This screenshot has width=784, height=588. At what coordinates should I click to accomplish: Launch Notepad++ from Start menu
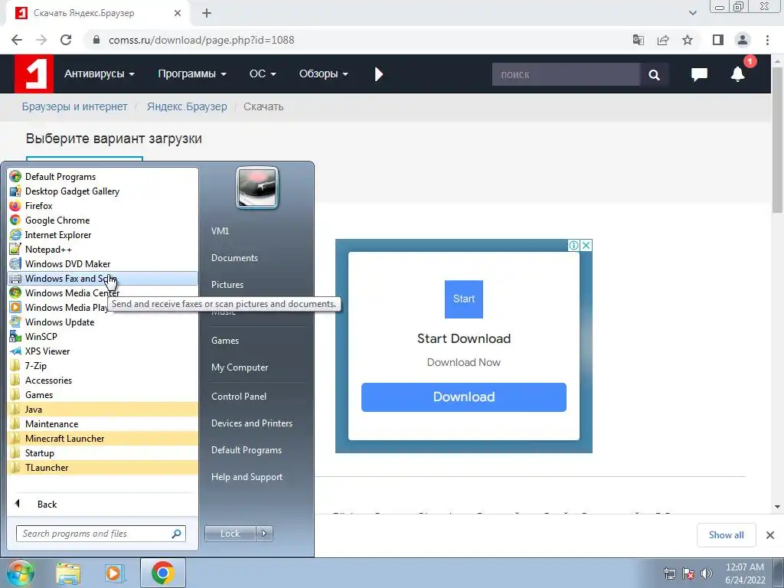click(103, 249)
